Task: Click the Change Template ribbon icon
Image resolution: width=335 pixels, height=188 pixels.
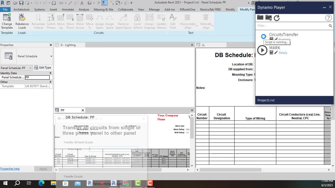Action: coord(7,21)
